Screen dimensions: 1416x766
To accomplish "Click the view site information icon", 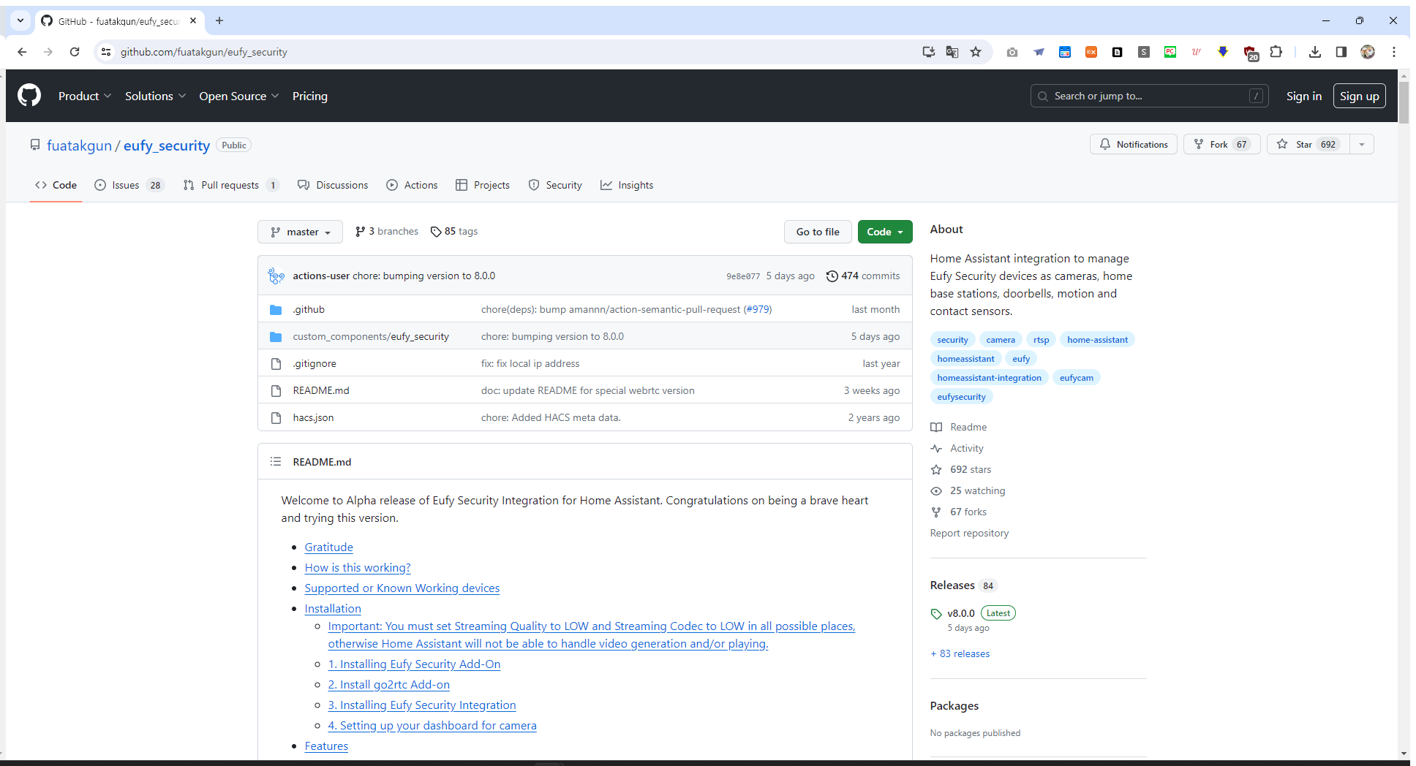I will tap(106, 52).
